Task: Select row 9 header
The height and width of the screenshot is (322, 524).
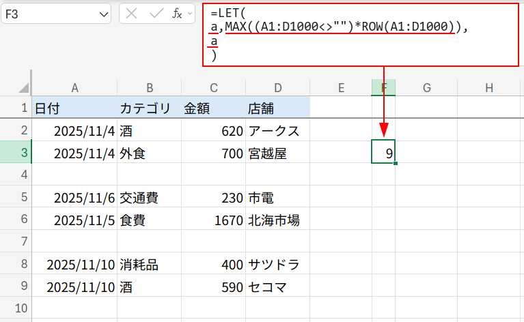Action: tap(16, 286)
